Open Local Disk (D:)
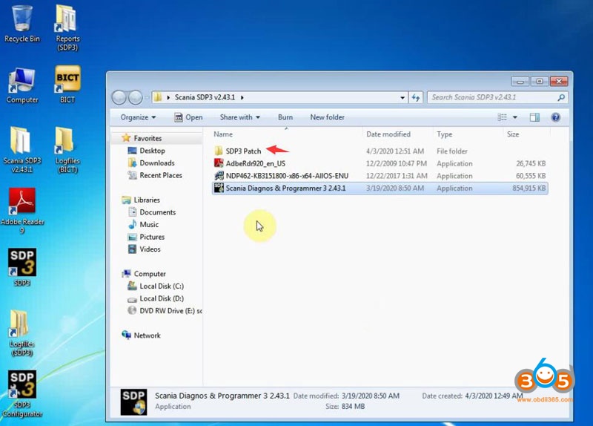Image resolution: width=593 pixels, height=426 pixels. (x=162, y=298)
